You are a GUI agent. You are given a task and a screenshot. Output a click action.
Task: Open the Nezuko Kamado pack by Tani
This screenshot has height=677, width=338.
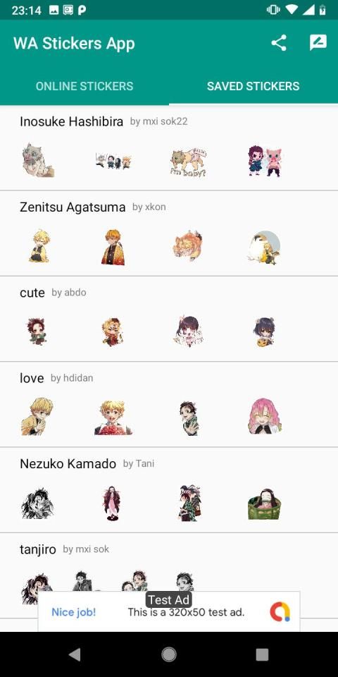pyautogui.click(x=169, y=489)
